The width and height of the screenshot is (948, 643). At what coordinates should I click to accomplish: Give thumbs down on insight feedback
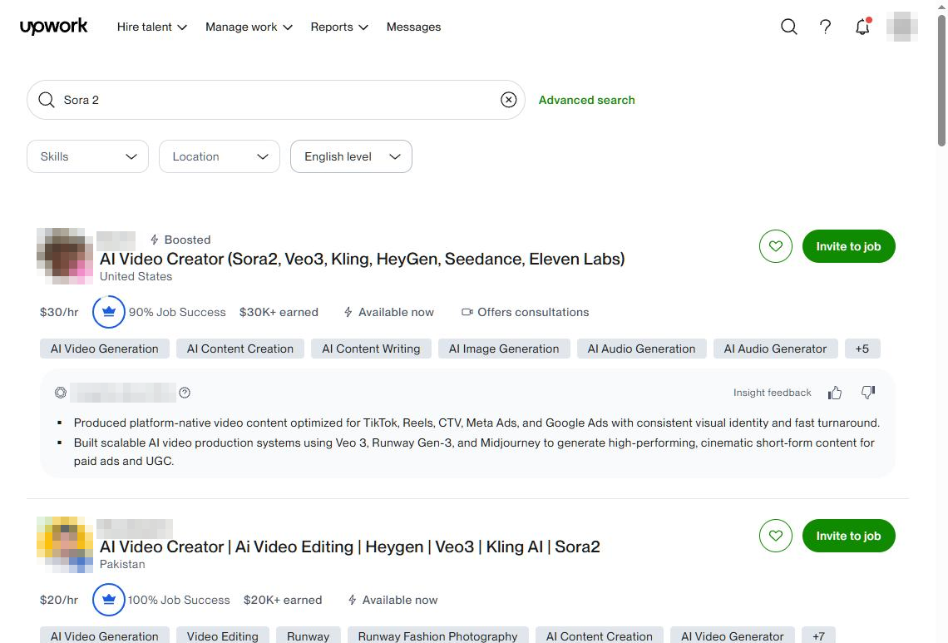(x=867, y=393)
